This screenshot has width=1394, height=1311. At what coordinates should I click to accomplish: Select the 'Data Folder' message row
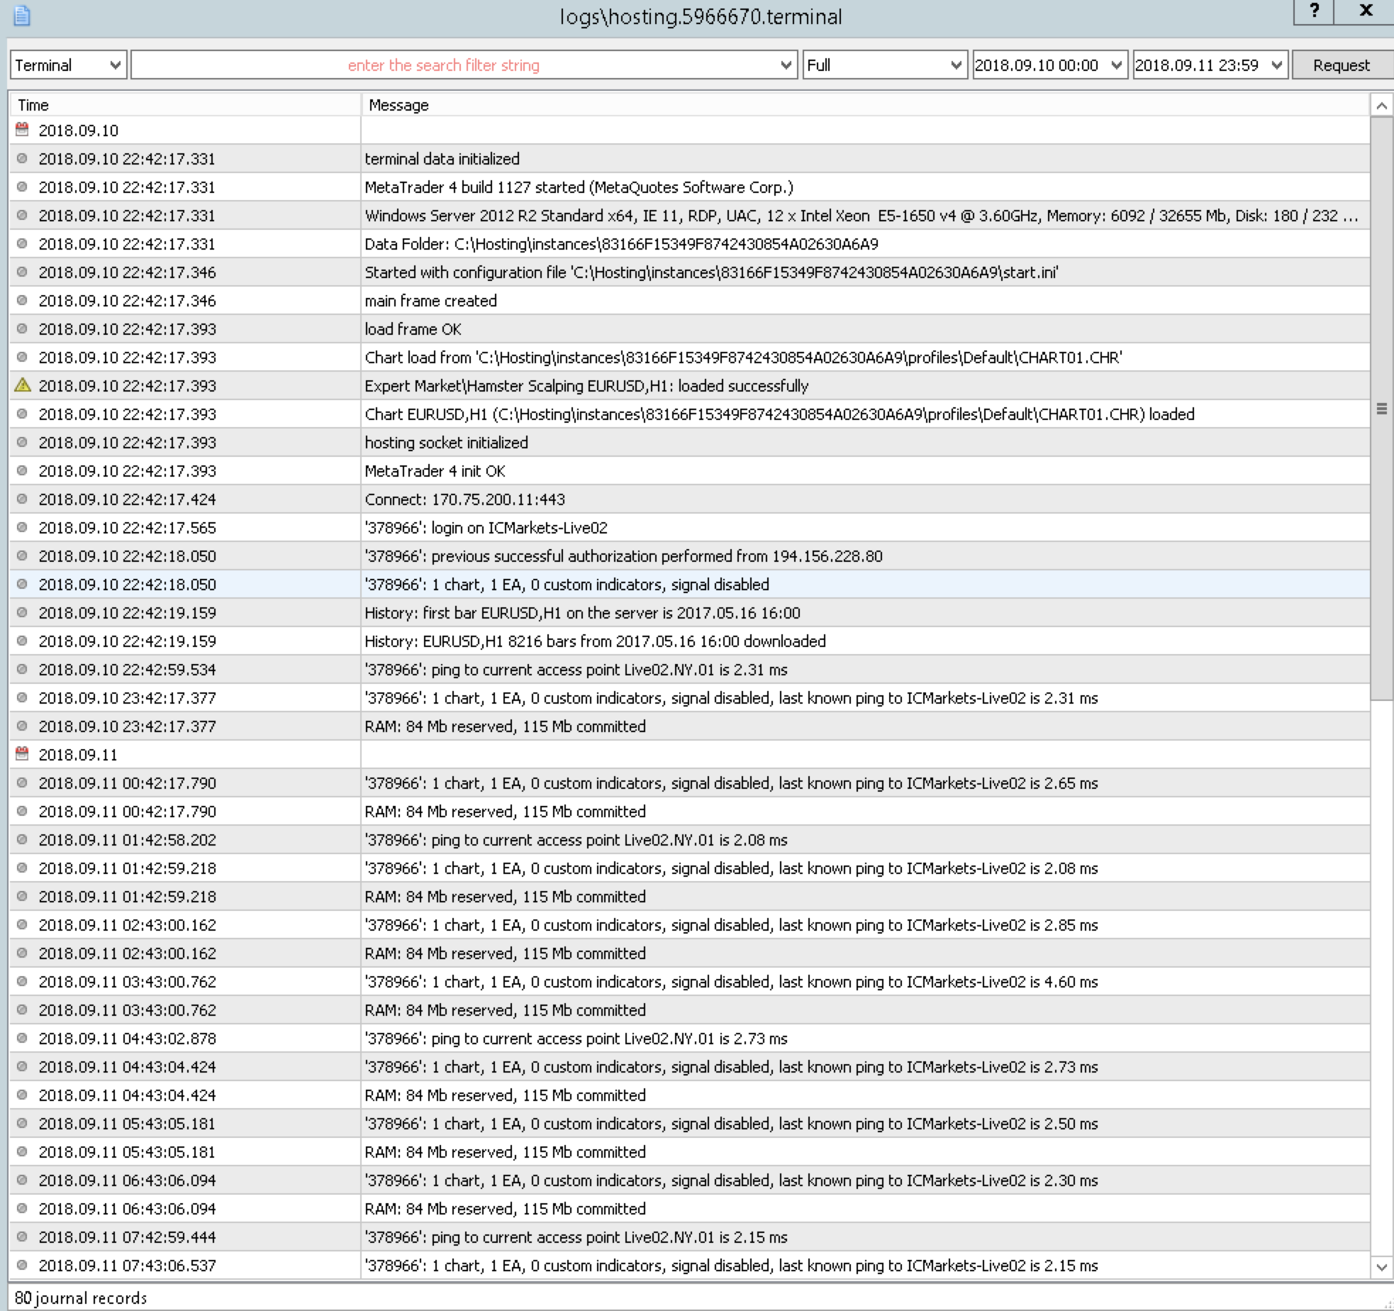689,243
